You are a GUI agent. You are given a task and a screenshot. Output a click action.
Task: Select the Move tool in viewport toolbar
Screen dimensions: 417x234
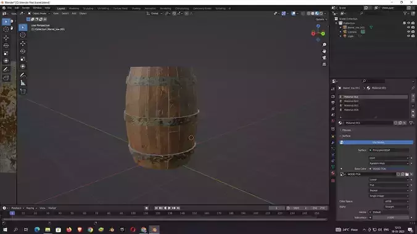pos(23,43)
